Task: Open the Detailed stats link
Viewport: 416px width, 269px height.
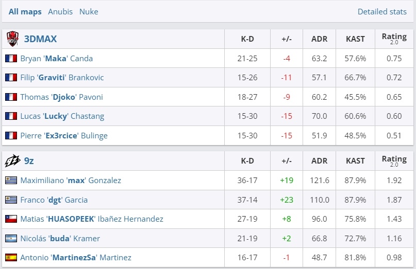Action: (382, 12)
